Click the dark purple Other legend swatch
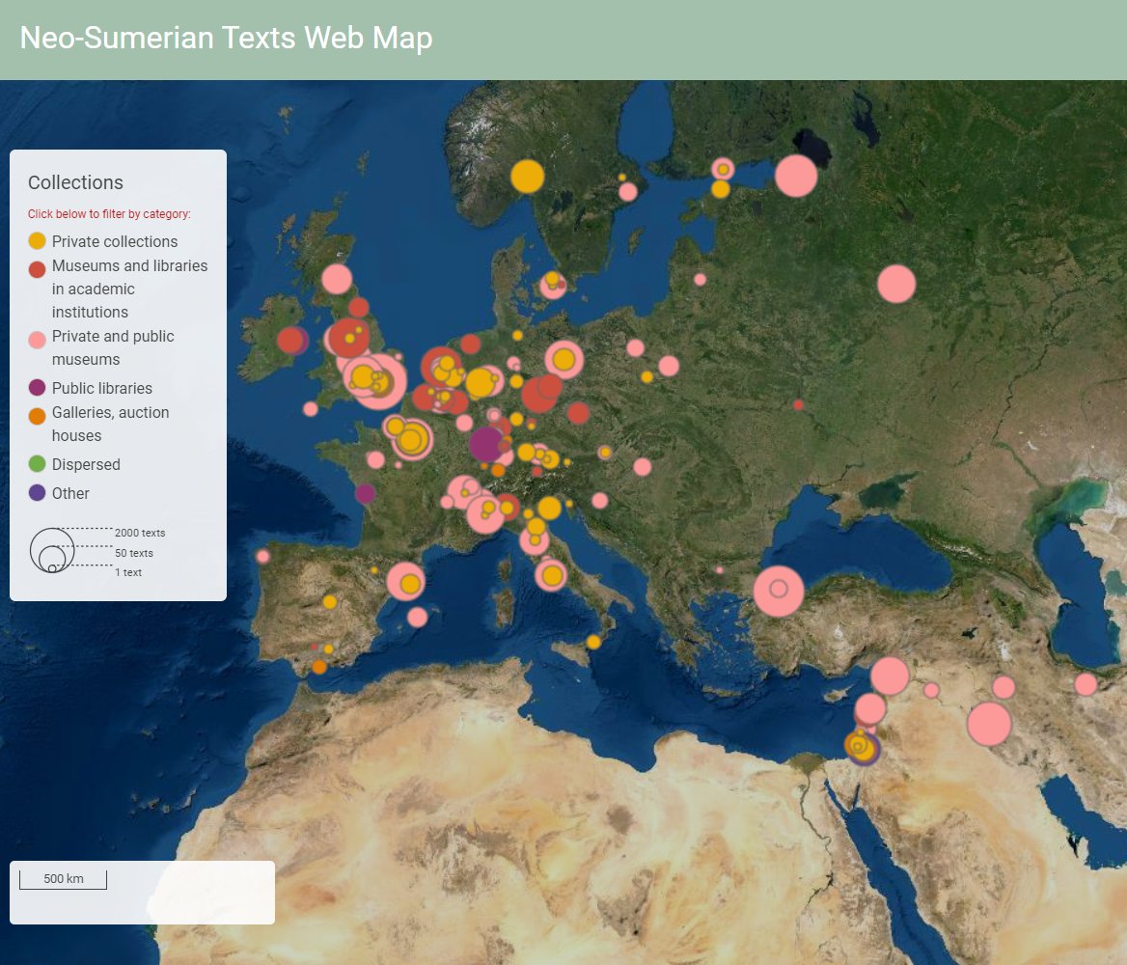This screenshot has height=965, width=1127. pyautogui.click(x=37, y=492)
